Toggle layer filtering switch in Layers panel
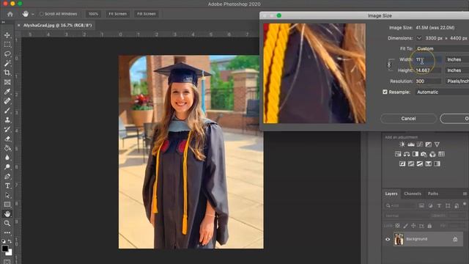Screen dimensions: 469x264 coord(465,204)
